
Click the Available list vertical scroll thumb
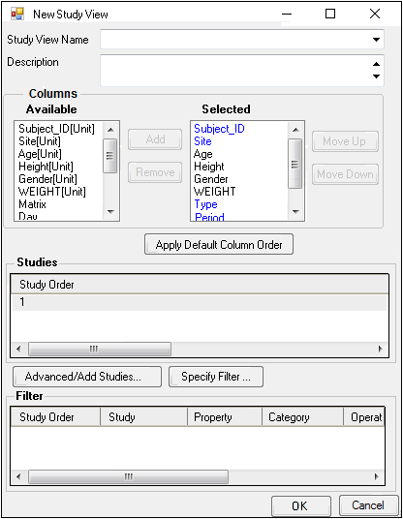pyautogui.click(x=109, y=156)
